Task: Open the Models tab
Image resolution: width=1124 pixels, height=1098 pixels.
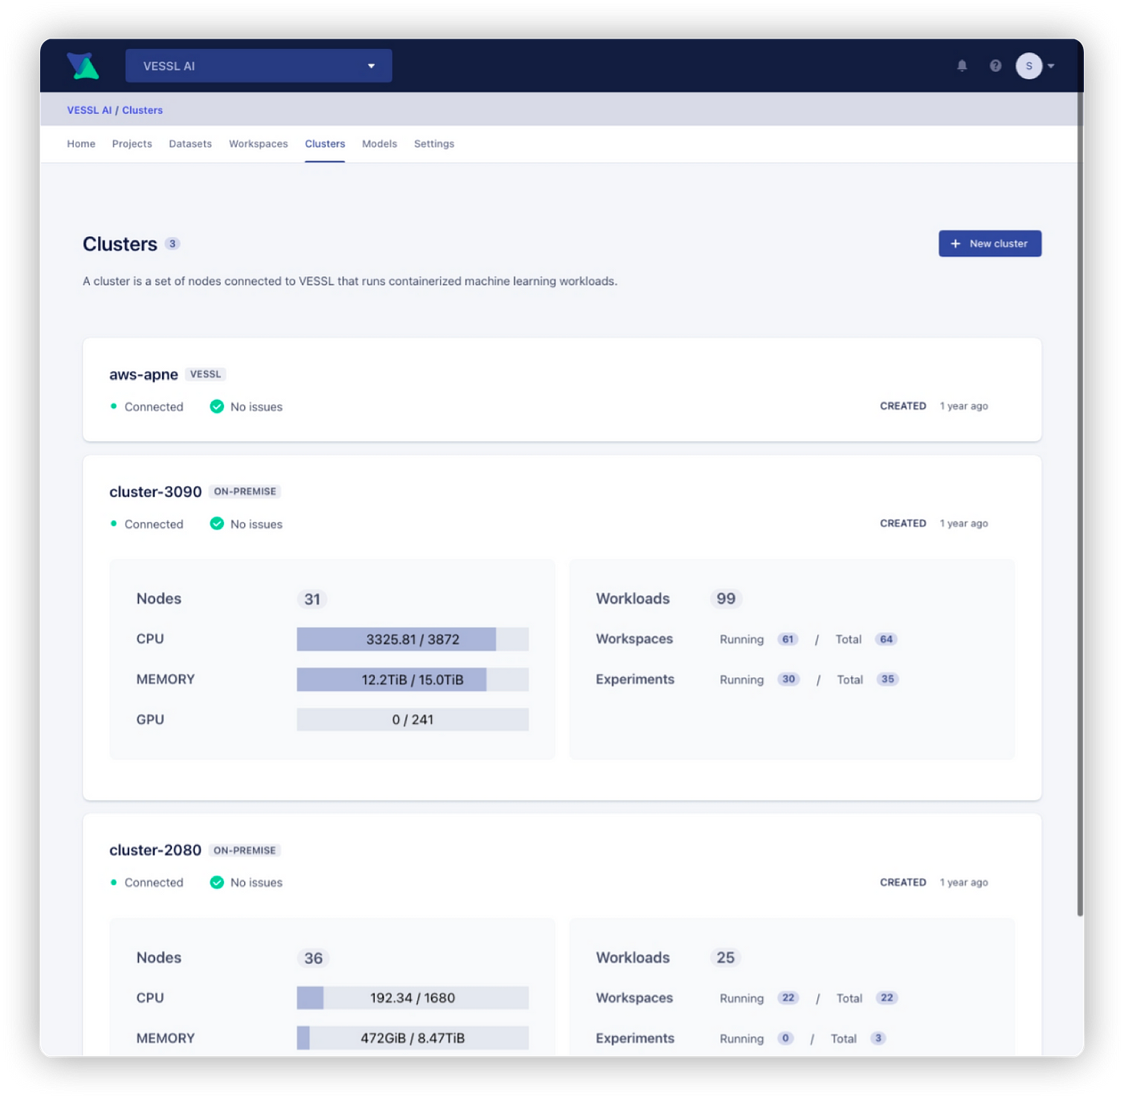Action: (380, 144)
